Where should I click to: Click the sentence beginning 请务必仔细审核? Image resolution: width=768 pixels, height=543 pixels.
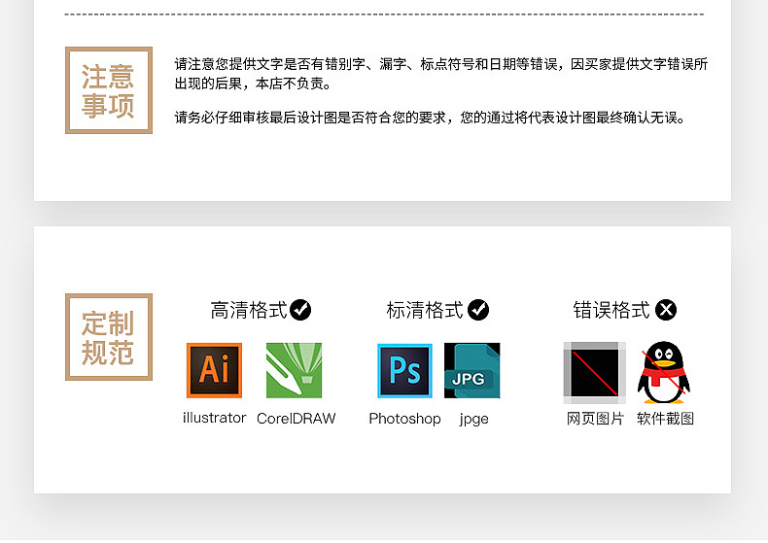point(430,118)
